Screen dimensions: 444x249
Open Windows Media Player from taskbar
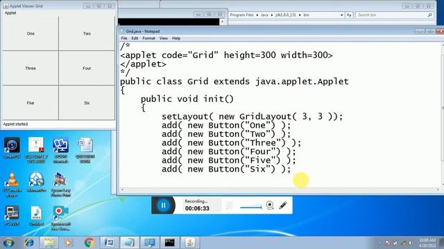tap(68, 243)
